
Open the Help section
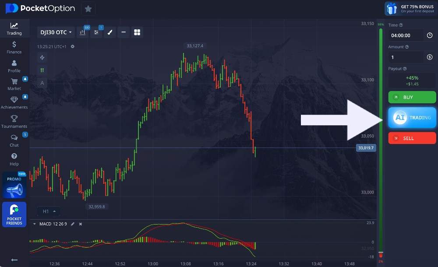[x=14, y=160]
